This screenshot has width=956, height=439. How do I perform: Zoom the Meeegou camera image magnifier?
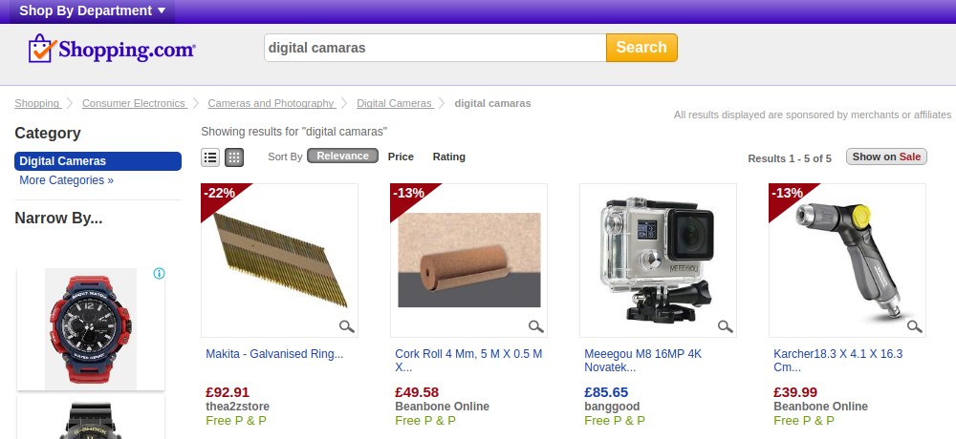726,326
